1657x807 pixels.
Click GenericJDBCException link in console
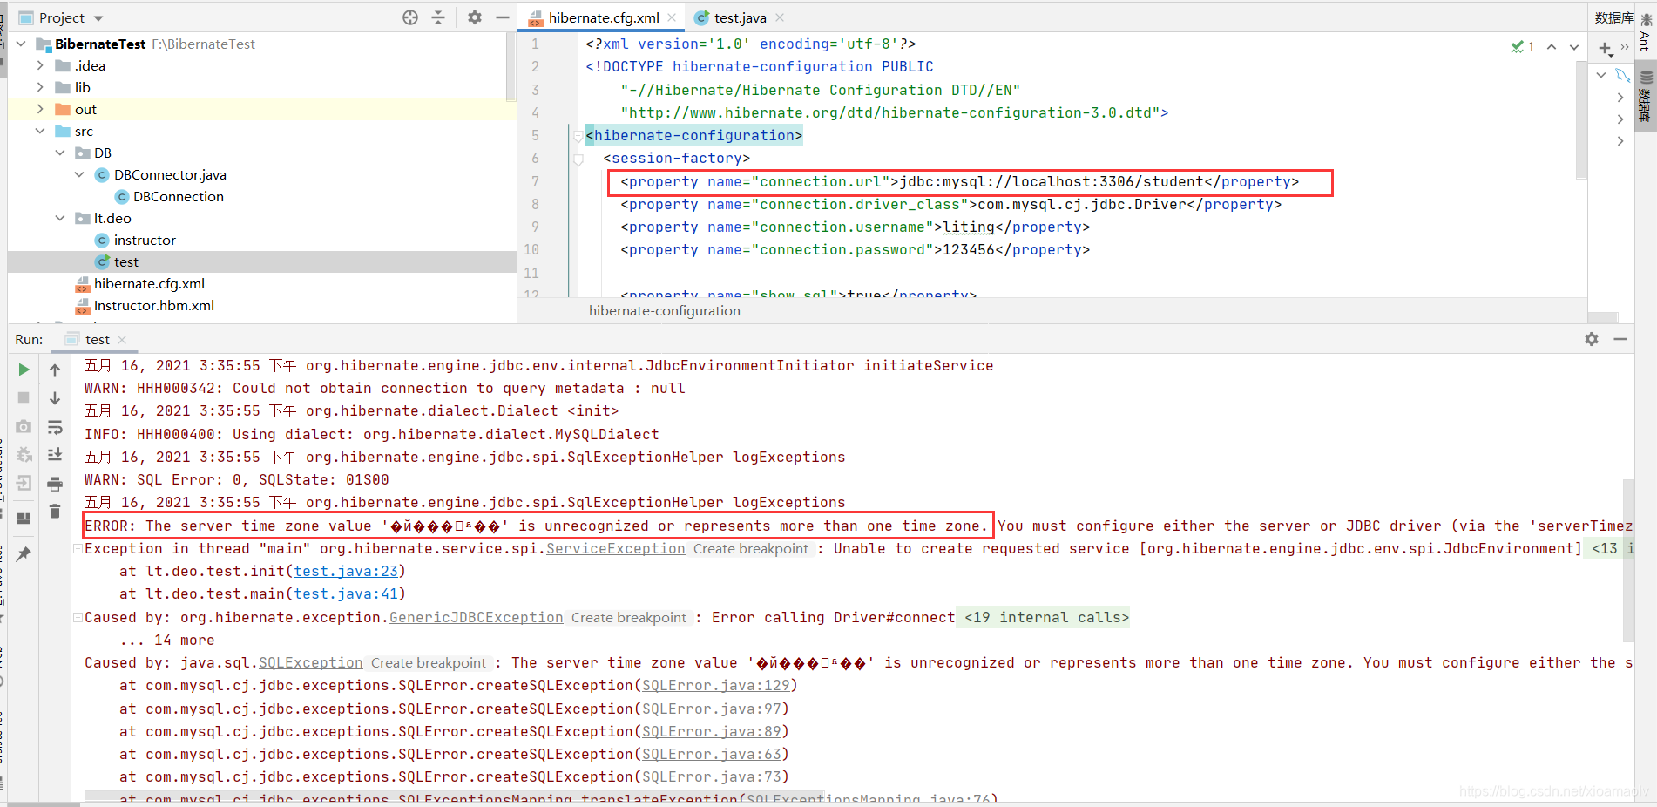click(476, 618)
